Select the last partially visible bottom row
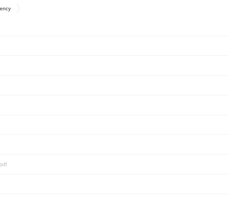Screen dimensions: 229x214 pos(114,204)
